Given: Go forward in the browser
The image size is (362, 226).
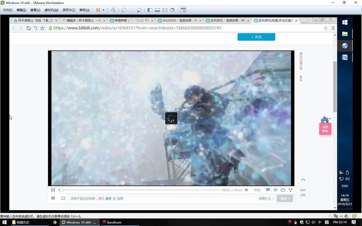Looking at the screenshot, I should tap(21, 28).
